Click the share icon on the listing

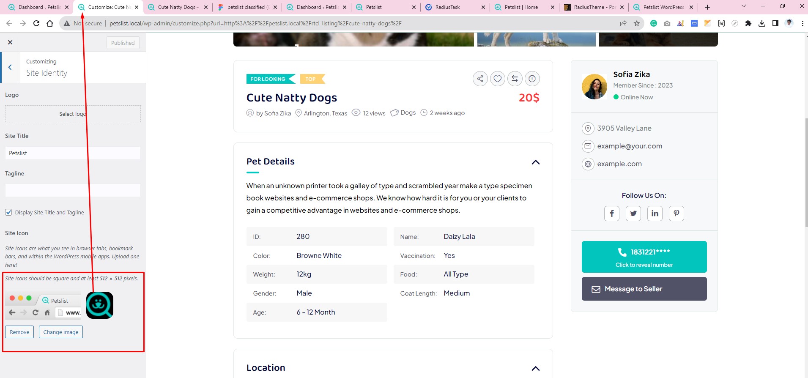480,79
